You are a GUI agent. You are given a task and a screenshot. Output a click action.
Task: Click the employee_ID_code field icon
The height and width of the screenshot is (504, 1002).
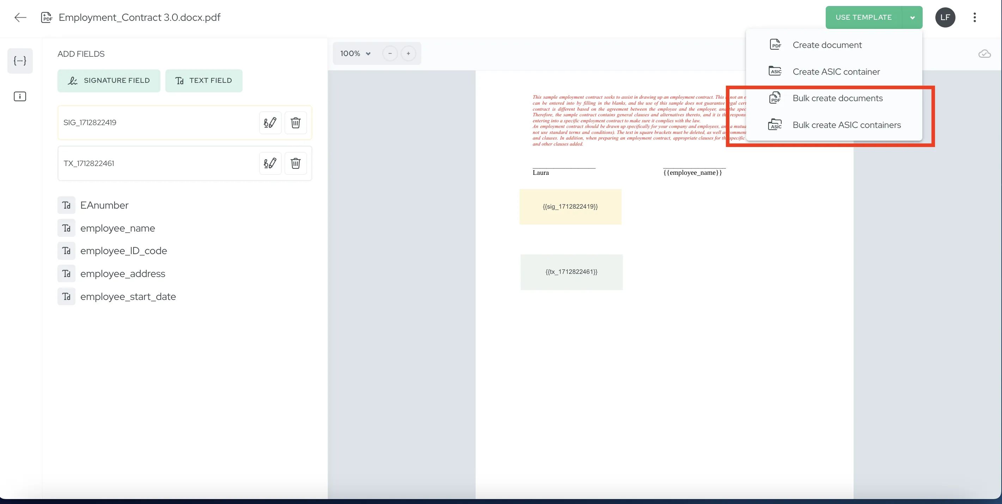[x=67, y=251]
